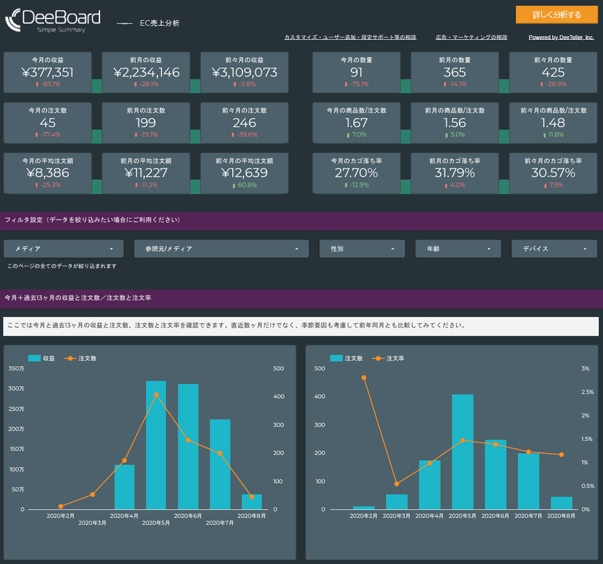Image resolution: width=603 pixels, height=564 pixels.
Task: Click the 60.8% change under 前々月の平均注文額
Action: pyautogui.click(x=245, y=185)
